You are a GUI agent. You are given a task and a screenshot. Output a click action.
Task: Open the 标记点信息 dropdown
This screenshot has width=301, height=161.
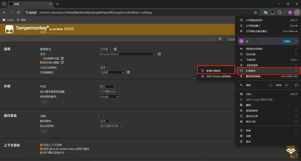pyautogui.click(x=111, y=126)
